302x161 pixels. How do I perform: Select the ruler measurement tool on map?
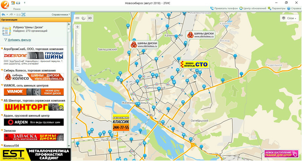[77, 18]
